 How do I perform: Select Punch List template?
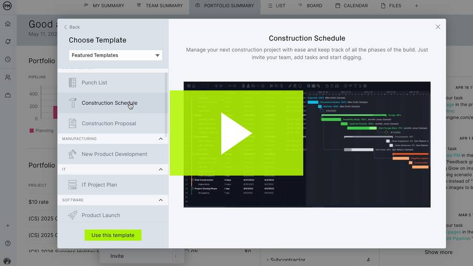pos(111,83)
